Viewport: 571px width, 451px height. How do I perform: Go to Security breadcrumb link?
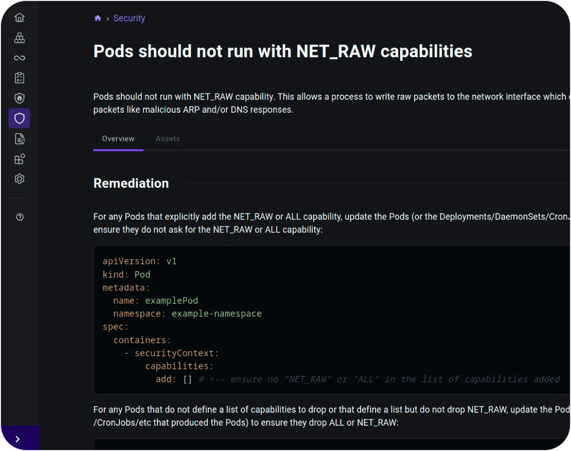(x=129, y=18)
